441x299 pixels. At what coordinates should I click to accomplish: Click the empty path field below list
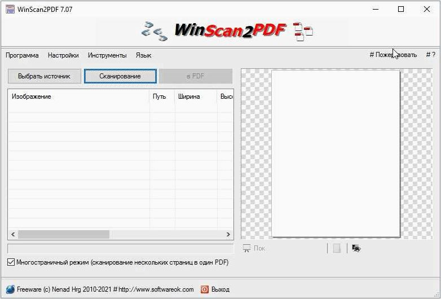pyautogui.click(x=120, y=249)
